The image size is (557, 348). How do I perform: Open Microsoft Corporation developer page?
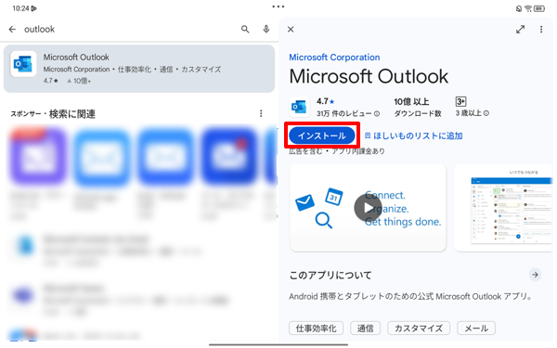pyautogui.click(x=334, y=58)
